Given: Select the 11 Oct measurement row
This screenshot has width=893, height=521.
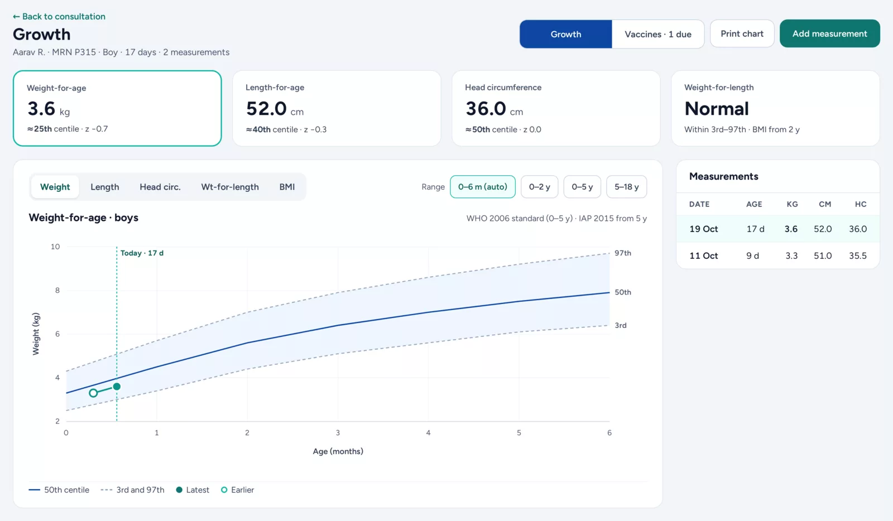Looking at the screenshot, I should pos(778,255).
